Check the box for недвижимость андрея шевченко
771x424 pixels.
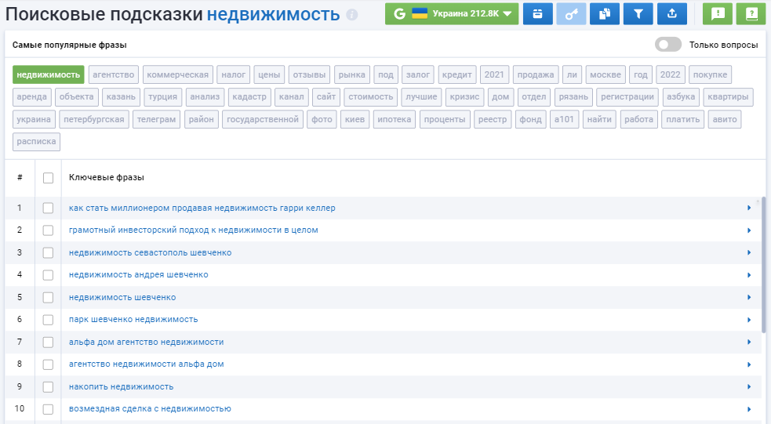(x=48, y=275)
